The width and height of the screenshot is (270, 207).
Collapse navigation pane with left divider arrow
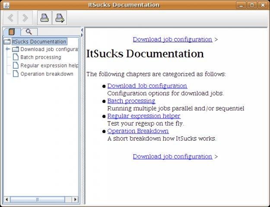[x=82, y=30]
